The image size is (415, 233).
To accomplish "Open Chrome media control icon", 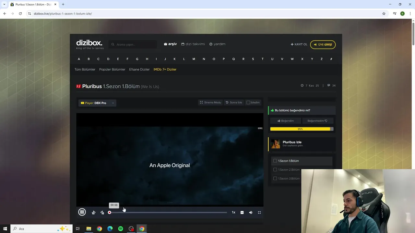I will (395, 14).
